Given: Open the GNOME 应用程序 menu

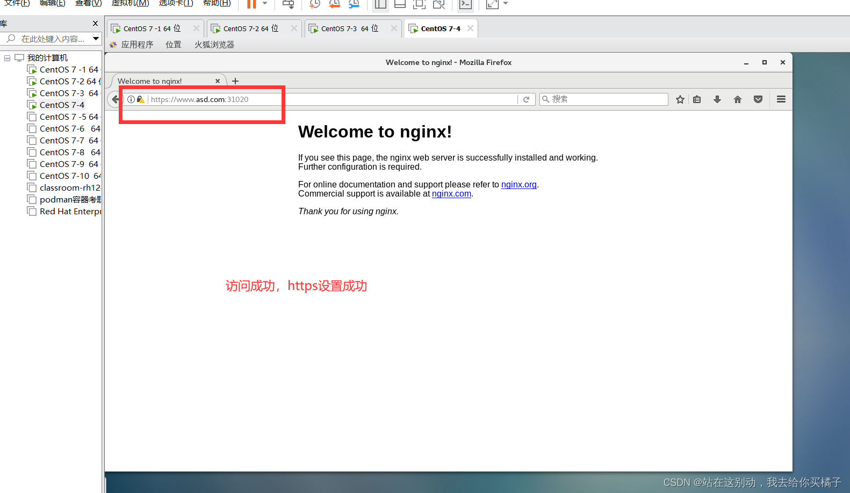Looking at the screenshot, I should (137, 45).
